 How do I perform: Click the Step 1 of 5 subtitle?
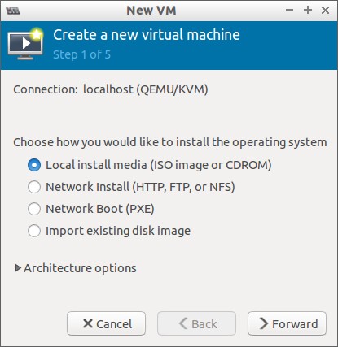(81, 54)
